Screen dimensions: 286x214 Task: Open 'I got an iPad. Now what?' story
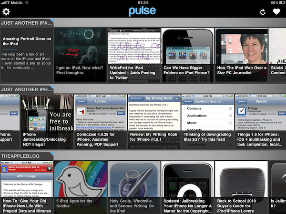tap(80, 55)
